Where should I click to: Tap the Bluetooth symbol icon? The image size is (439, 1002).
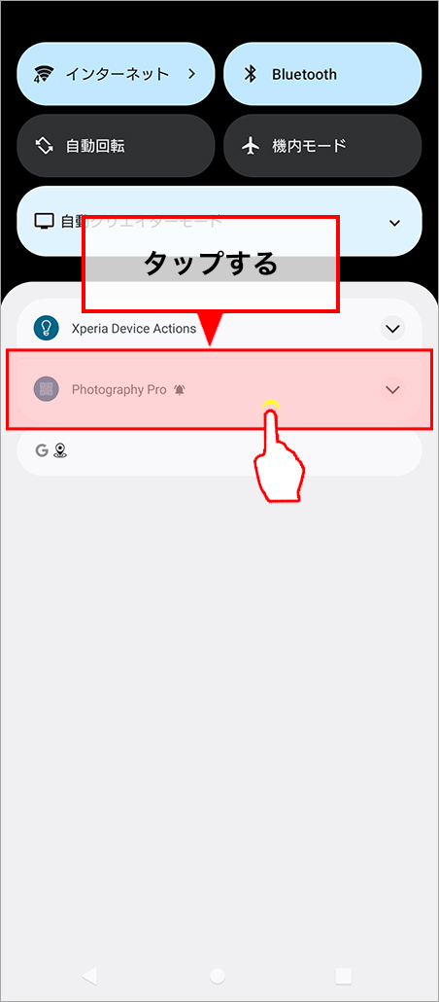tap(251, 74)
